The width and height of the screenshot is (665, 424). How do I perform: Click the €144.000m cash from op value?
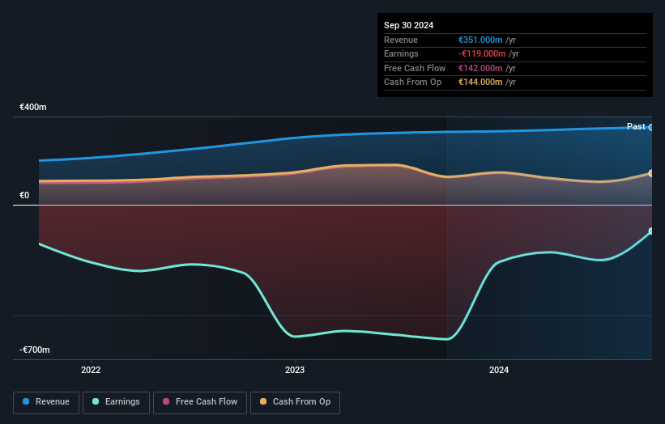pyautogui.click(x=480, y=83)
